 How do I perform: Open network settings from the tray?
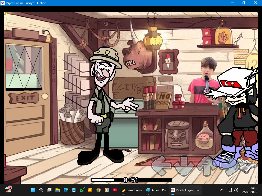tap(230, 190)
